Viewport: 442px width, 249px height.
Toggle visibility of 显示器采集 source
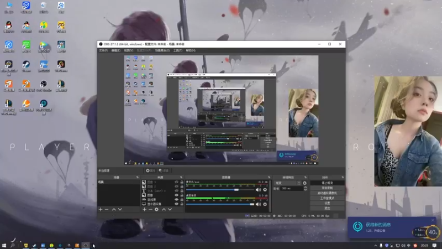coord(176,204)
